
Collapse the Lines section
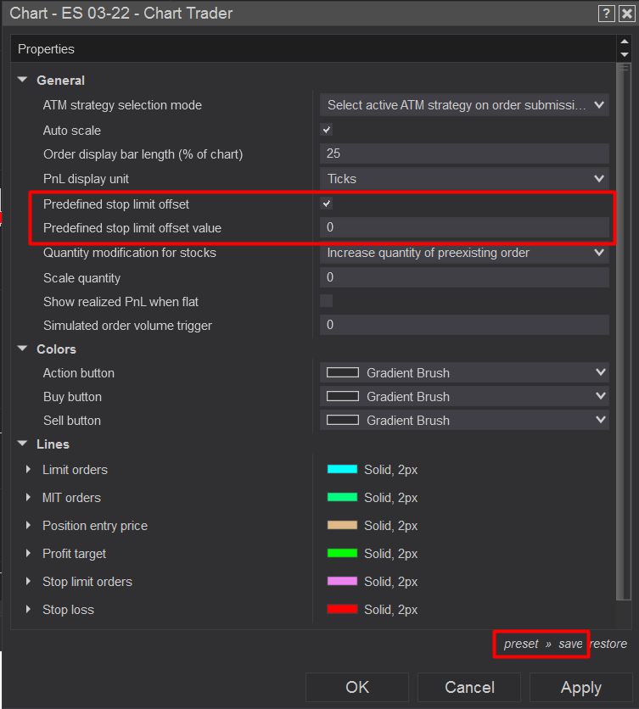tap(23, 444)
